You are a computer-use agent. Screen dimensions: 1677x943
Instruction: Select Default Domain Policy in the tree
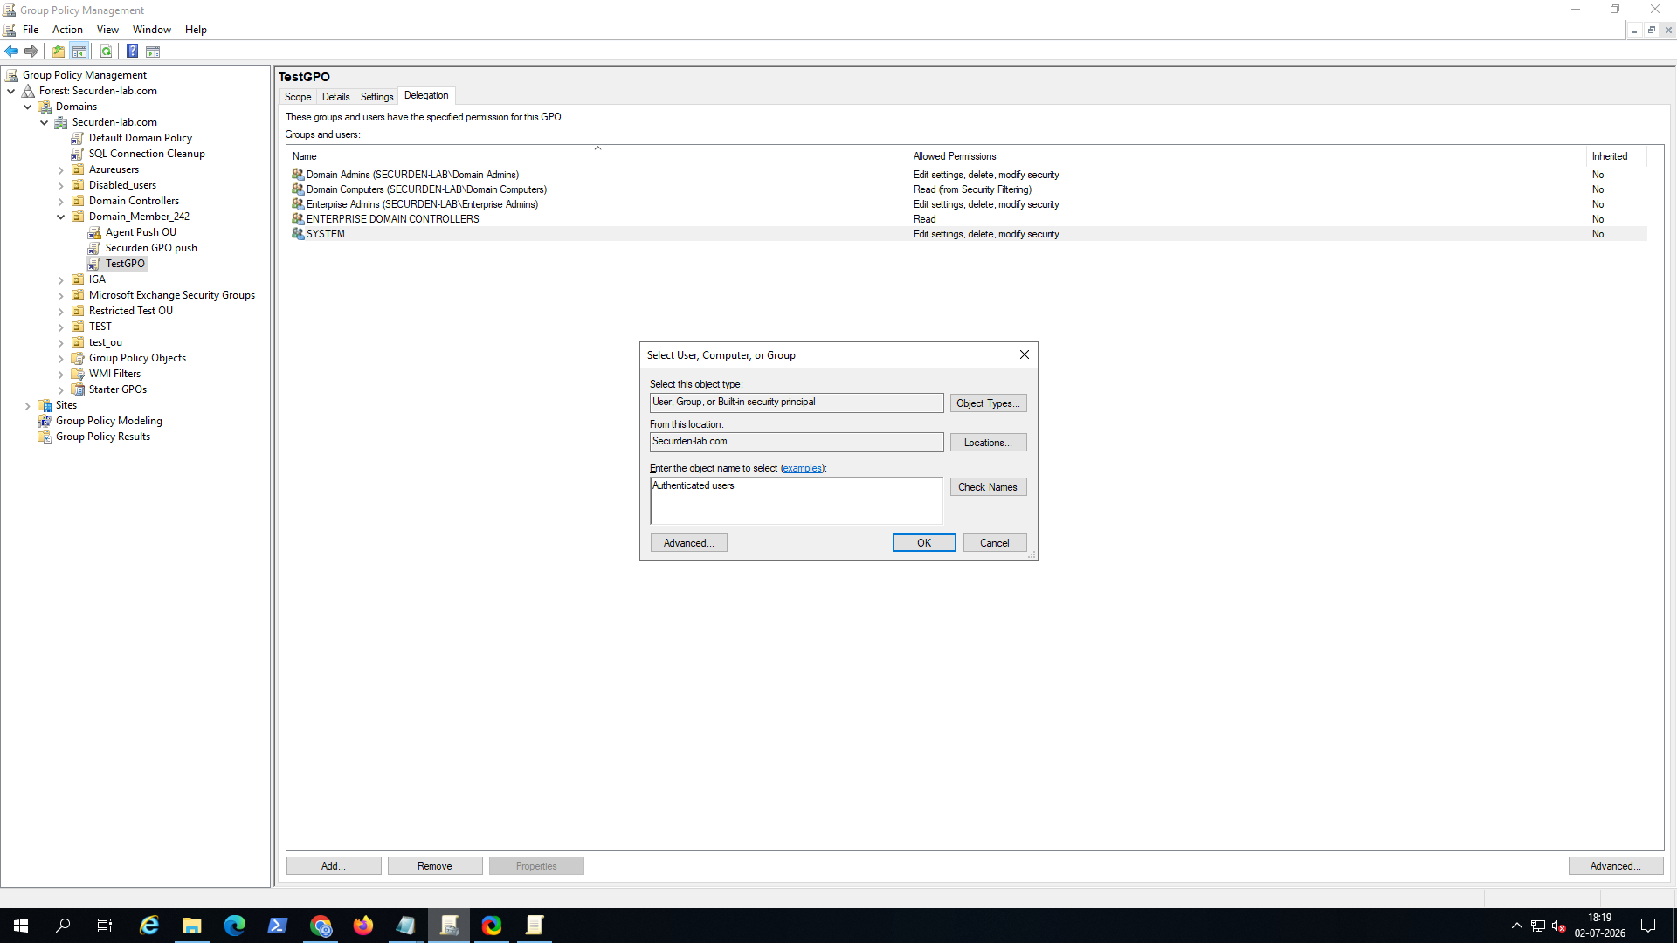[141, 138]
